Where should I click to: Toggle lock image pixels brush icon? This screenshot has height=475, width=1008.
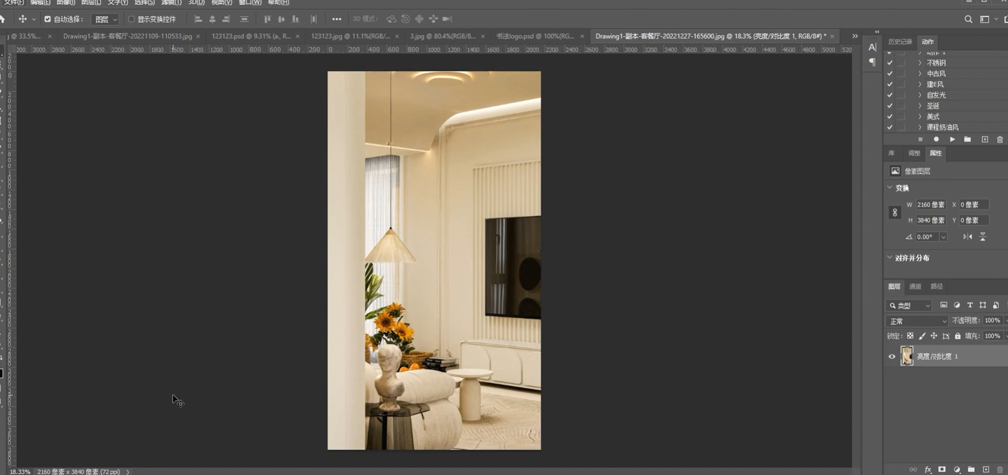coord(922,336)
